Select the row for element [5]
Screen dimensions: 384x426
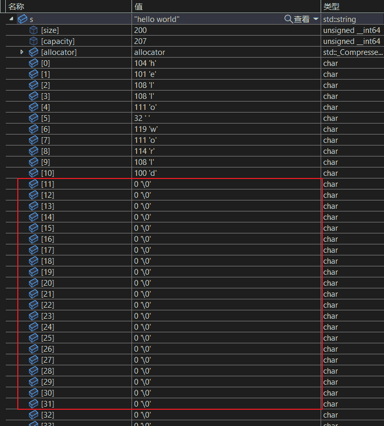click(x=195, y=118)
